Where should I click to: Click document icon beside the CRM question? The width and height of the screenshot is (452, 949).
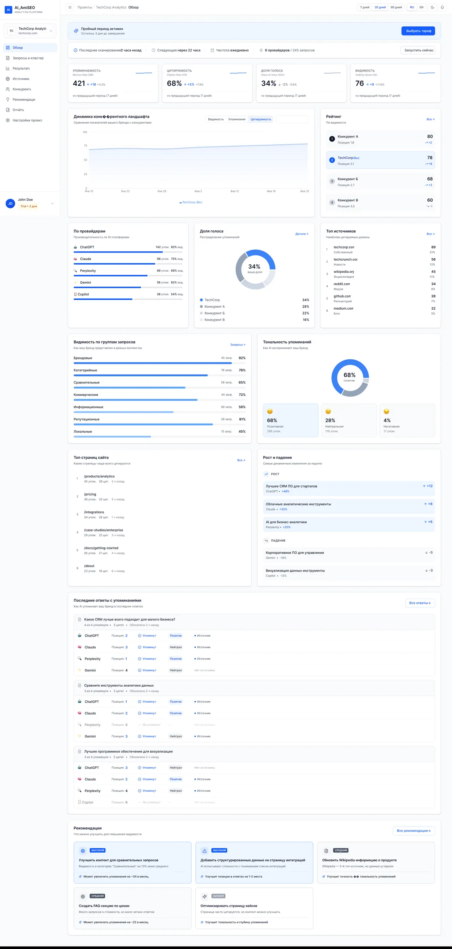coord(80,619)
